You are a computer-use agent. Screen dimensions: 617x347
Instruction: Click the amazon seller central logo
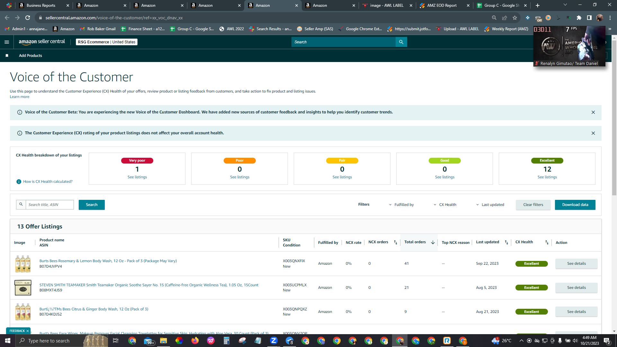click(42, 42)
